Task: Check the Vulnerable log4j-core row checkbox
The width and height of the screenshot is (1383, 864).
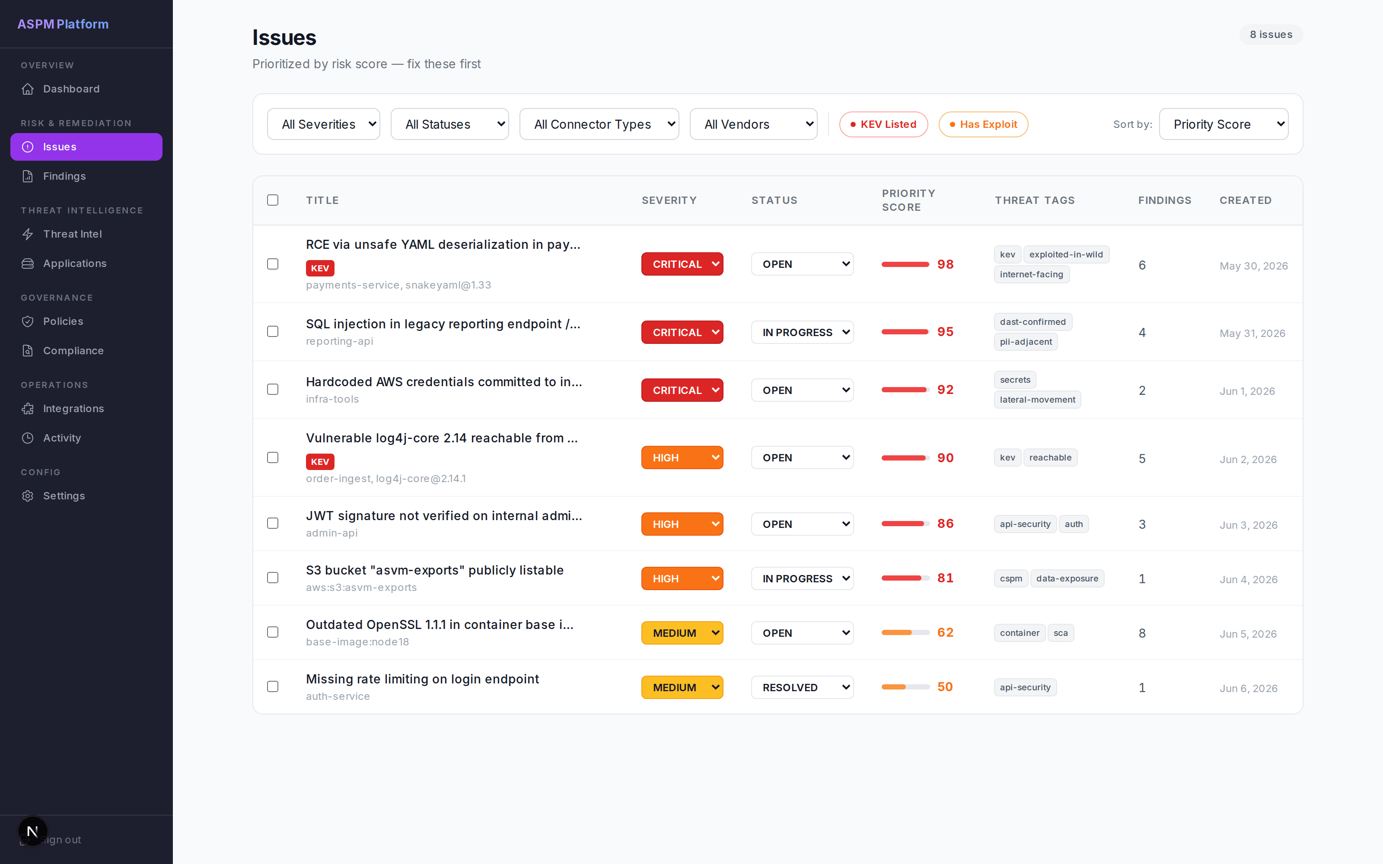Action: (273, 458)
